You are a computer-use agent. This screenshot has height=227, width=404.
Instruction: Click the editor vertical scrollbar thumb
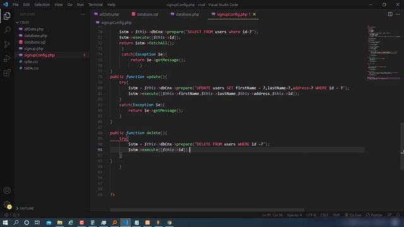pos(402,146)
